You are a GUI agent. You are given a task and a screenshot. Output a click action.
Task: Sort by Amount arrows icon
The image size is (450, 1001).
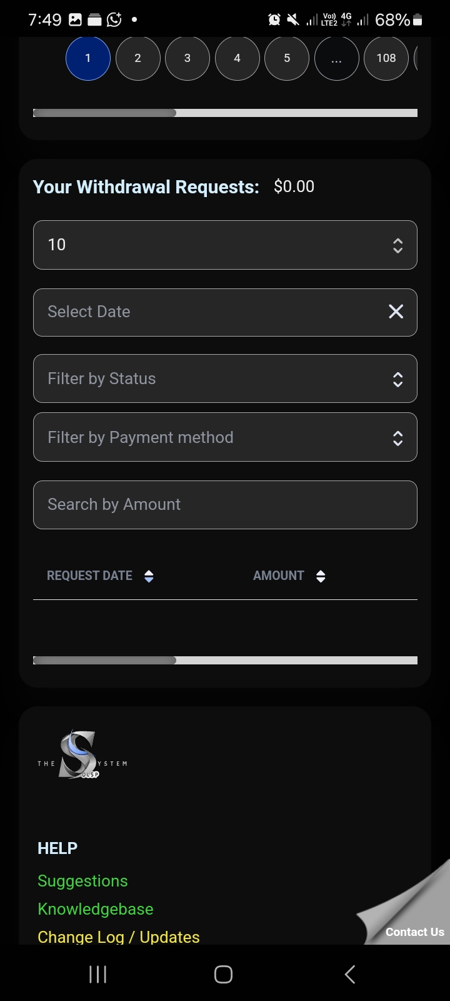pyautogui.click(x=321, y=576)
